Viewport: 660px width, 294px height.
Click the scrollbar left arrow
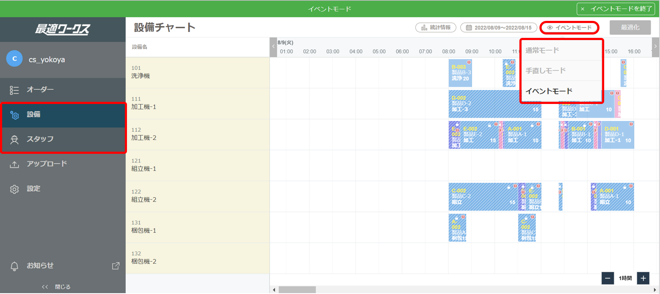274,290
